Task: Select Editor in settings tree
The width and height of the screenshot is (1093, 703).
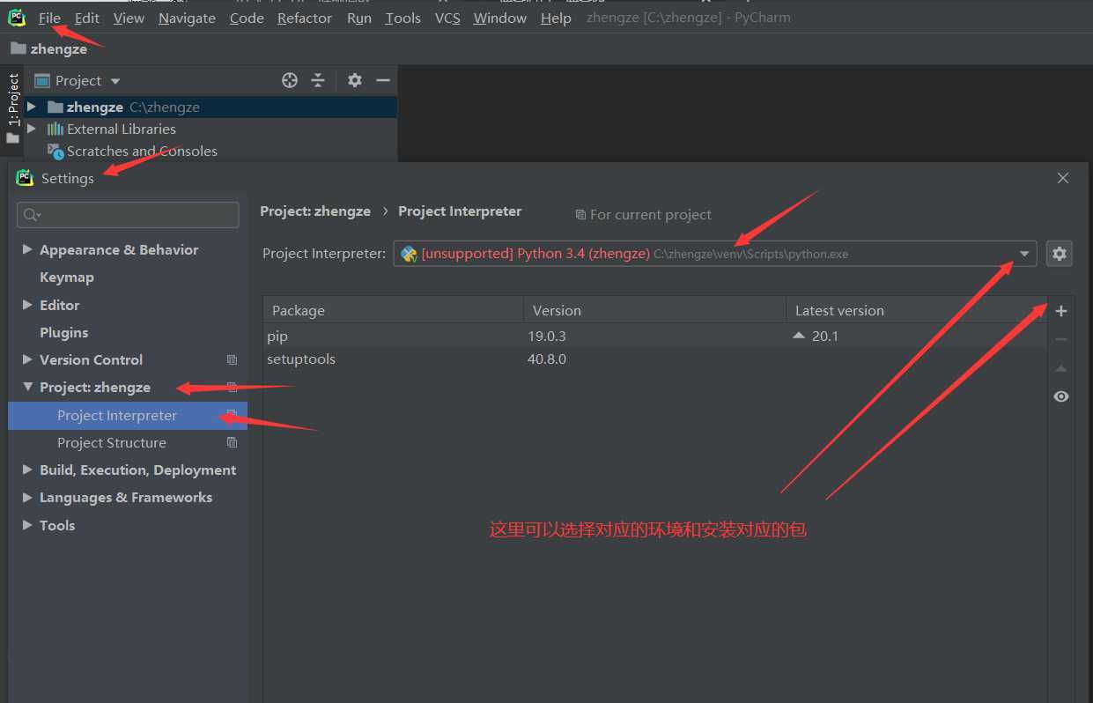Action: click(60, 305)
